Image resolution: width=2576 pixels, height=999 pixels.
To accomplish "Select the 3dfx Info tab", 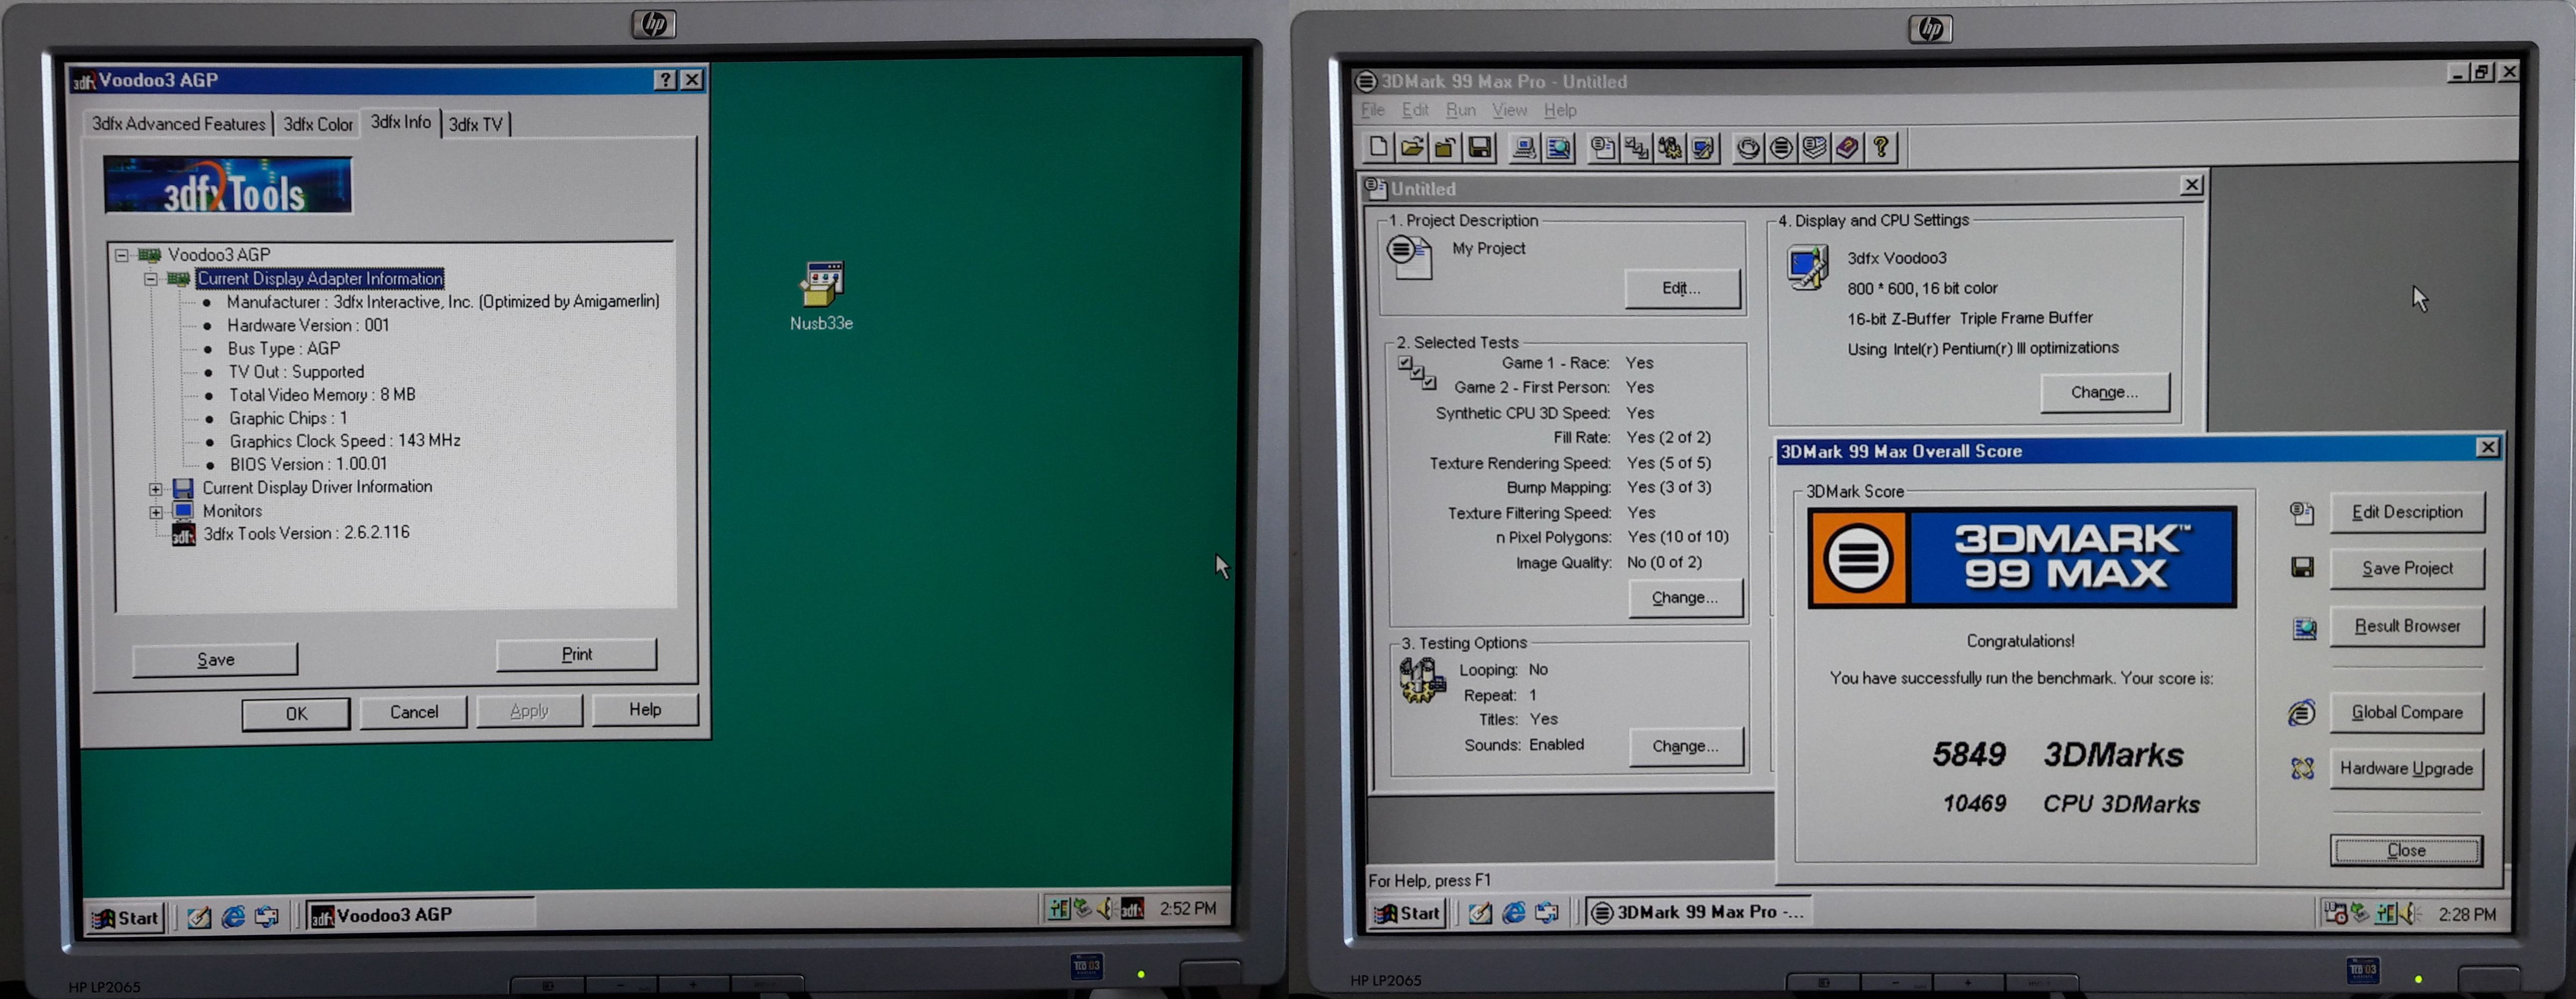I will (x=401, y=122).
